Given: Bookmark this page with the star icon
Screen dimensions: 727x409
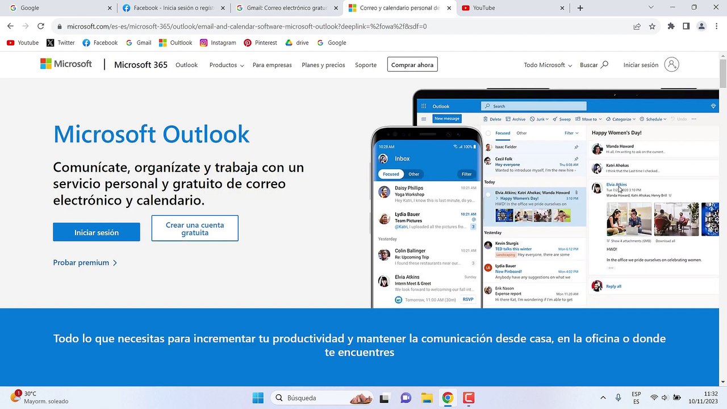Looking at the screenshot, I should [652, 26].
